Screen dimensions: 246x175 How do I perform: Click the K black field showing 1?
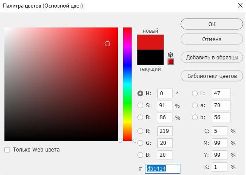click(x=219, y=167)
